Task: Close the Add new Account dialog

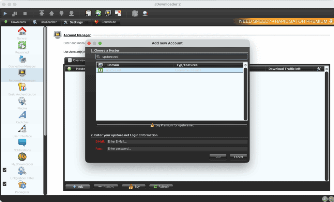Action: tap(89, 43)
